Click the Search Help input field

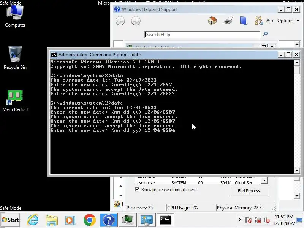pyautogui.click(x=202, y=35)
